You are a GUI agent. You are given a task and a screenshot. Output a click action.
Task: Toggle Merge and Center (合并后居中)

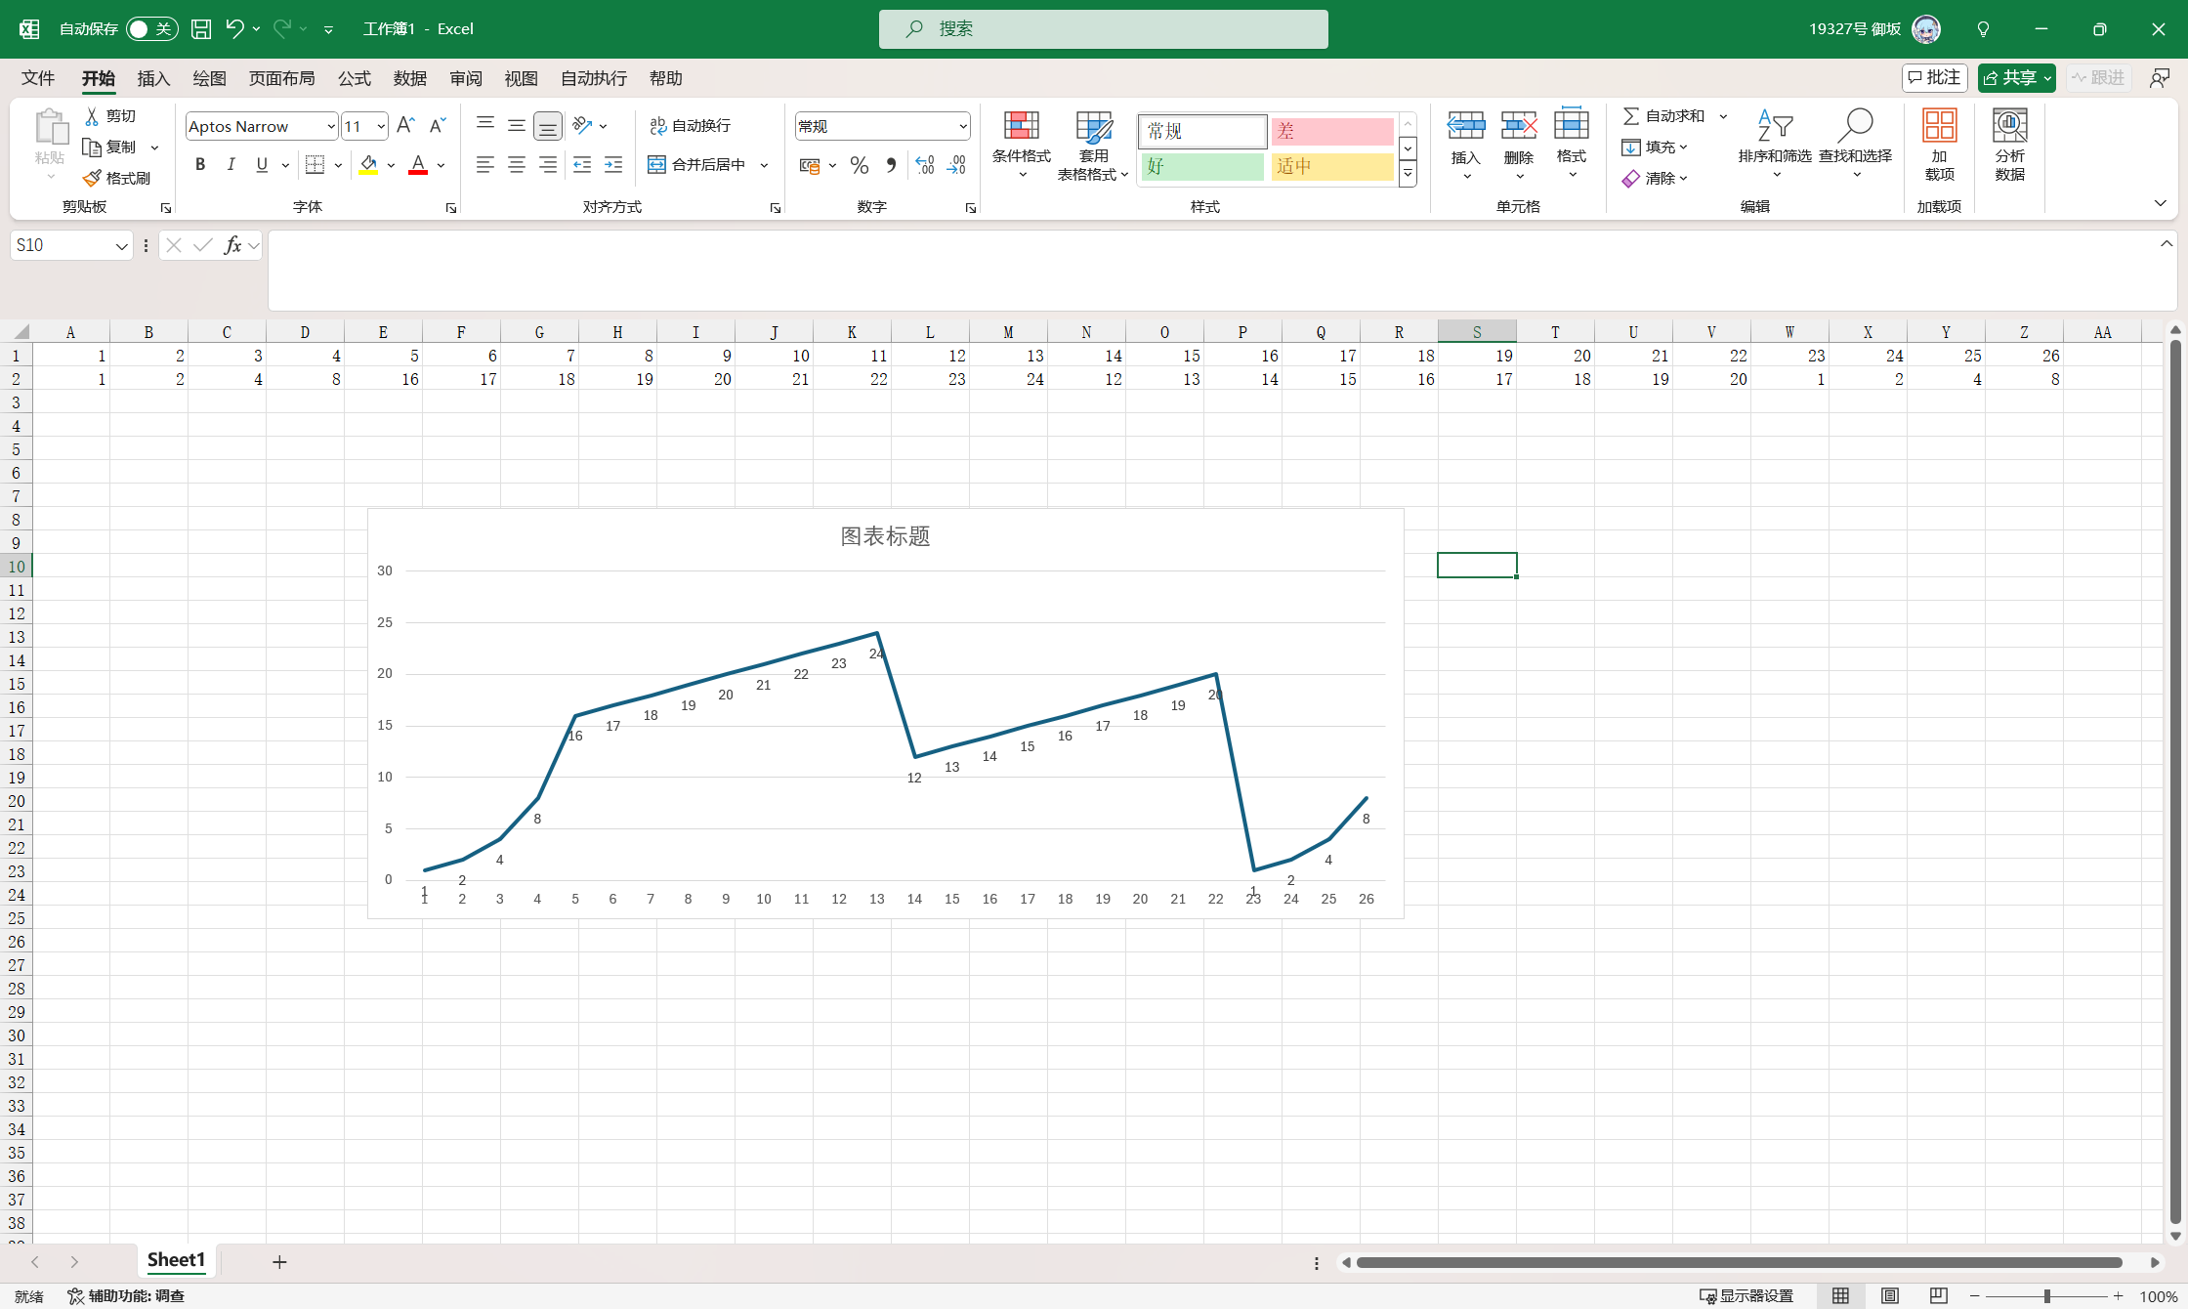pos(696,165)
